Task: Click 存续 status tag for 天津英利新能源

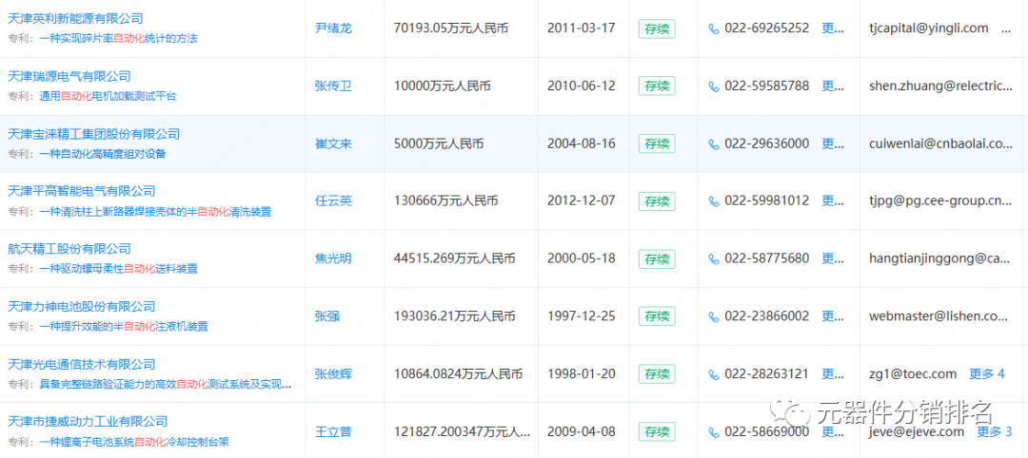Action: [x=657, y=29]
